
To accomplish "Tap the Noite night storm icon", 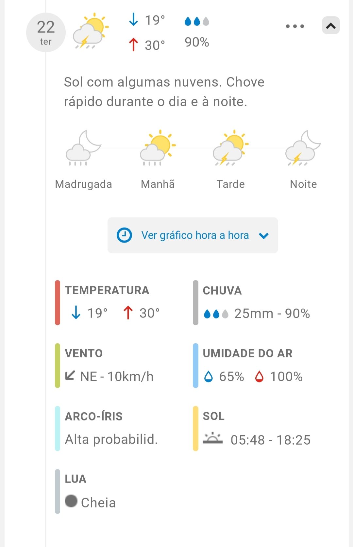I will pos(303,148).
